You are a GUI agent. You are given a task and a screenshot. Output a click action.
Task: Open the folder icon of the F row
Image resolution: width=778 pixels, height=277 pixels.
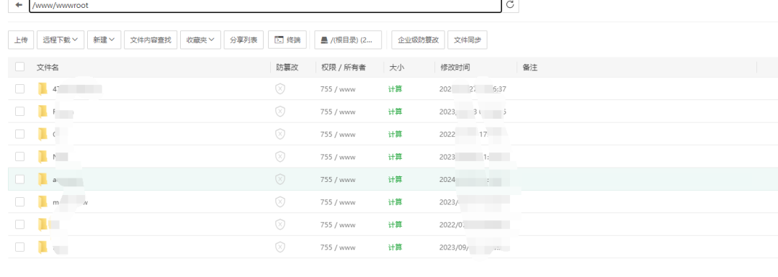pyautogui.click(x=43, y=112)
